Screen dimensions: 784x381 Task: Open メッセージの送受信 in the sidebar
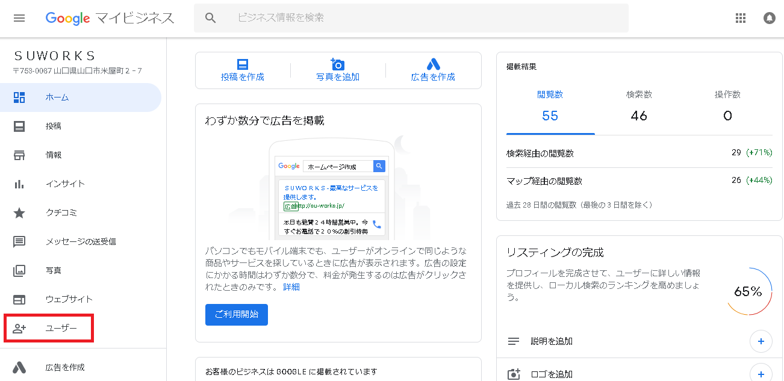coord(81,242)
